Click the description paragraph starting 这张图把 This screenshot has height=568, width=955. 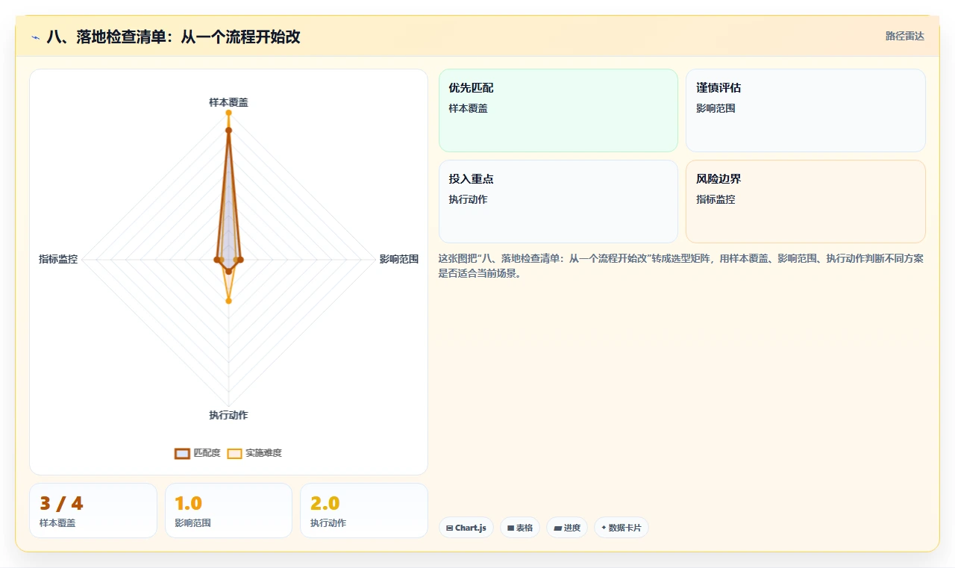click(681, 266)
